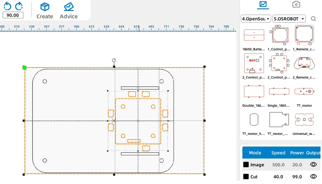Select the 1_Control_p... thumbnail
Screen dimensions: 322x184
click(x=279, y=35)
